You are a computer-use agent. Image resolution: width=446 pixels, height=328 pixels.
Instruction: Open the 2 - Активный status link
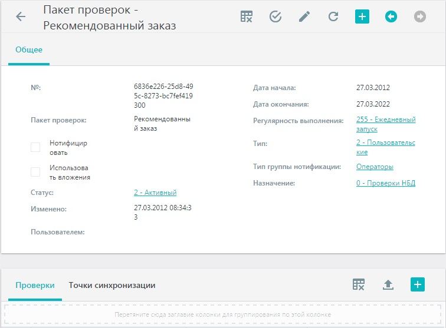pos(155,193)
